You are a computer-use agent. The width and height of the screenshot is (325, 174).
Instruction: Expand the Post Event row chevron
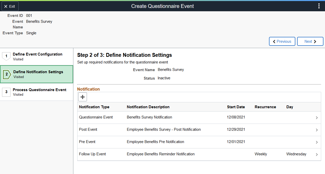tap(317, 130)
